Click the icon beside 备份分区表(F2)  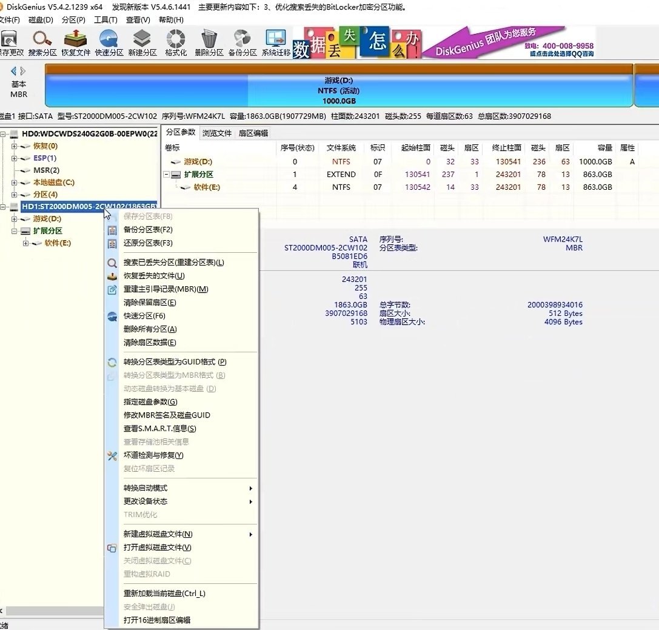coord(112,230)
